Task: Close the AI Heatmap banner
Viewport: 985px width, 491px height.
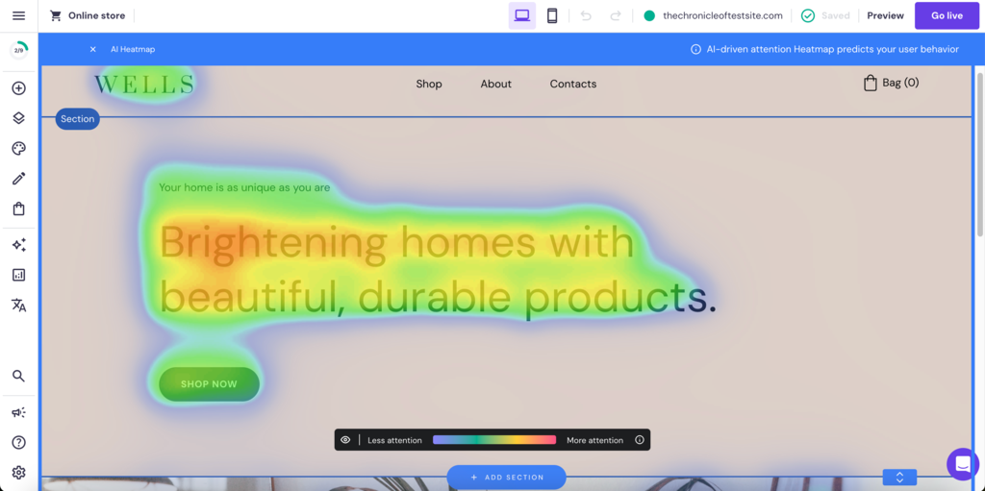Action: pyautogui.click(x=93, y=49)
